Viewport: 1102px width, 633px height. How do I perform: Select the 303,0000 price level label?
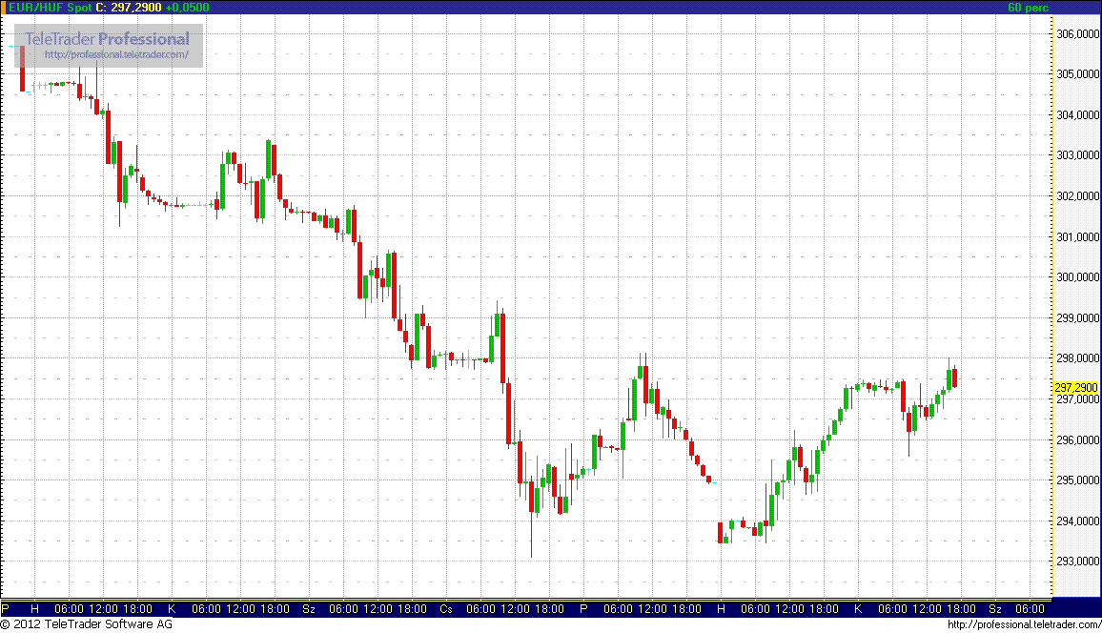click(x=1078, y=154)
